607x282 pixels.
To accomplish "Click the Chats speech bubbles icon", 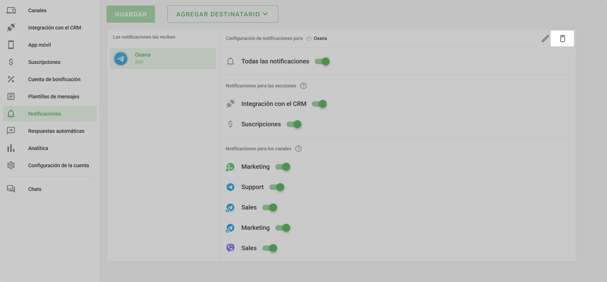I will point(11,189).
